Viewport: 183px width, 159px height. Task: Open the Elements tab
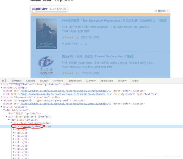(16, 81)
